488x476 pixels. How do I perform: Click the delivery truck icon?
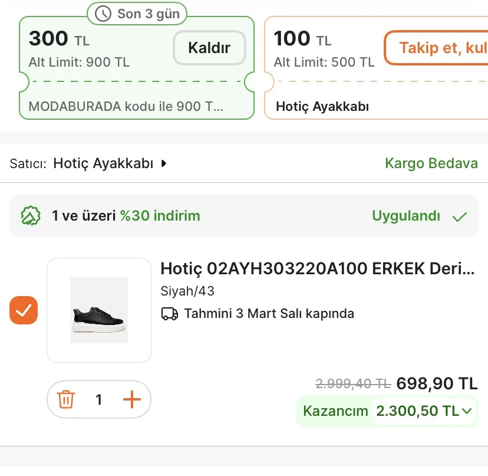(x=170, y=314)
